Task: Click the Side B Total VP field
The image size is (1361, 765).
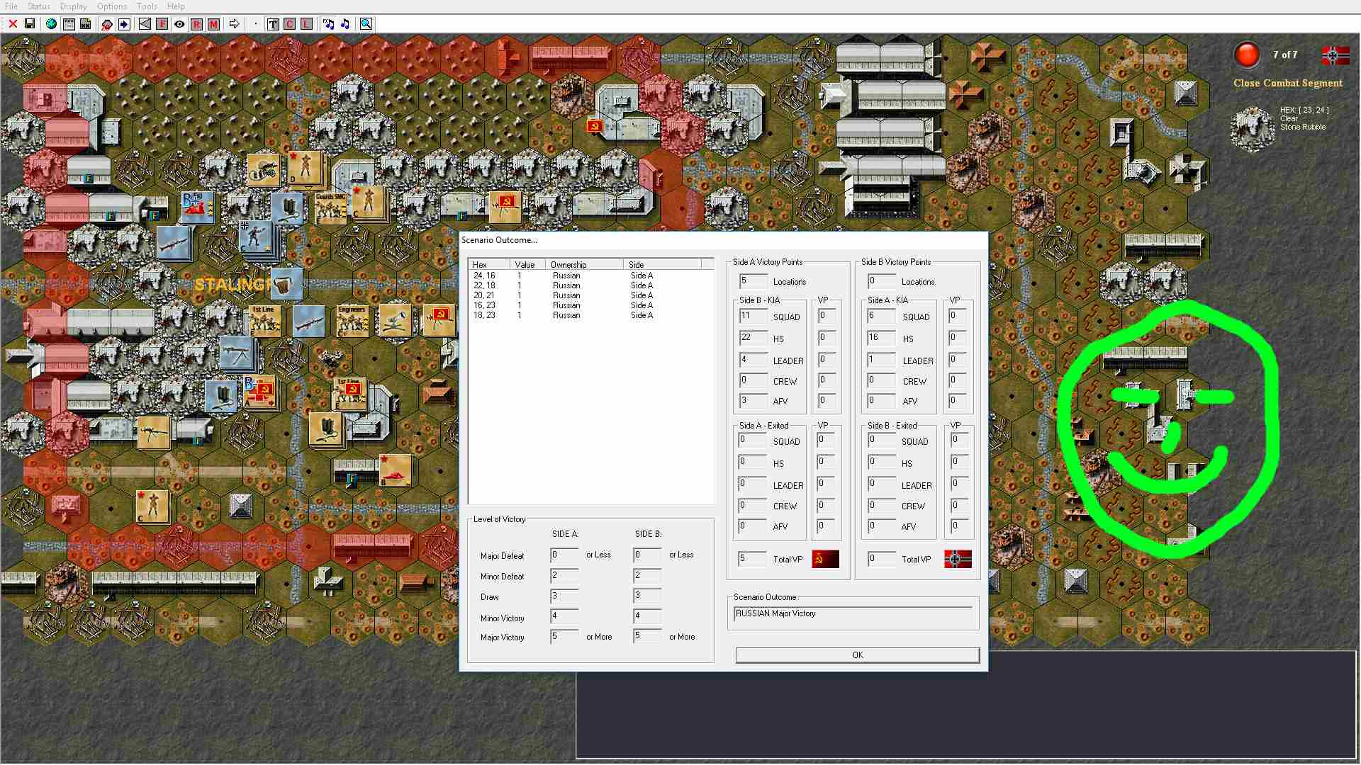Action: click(881, 559)
